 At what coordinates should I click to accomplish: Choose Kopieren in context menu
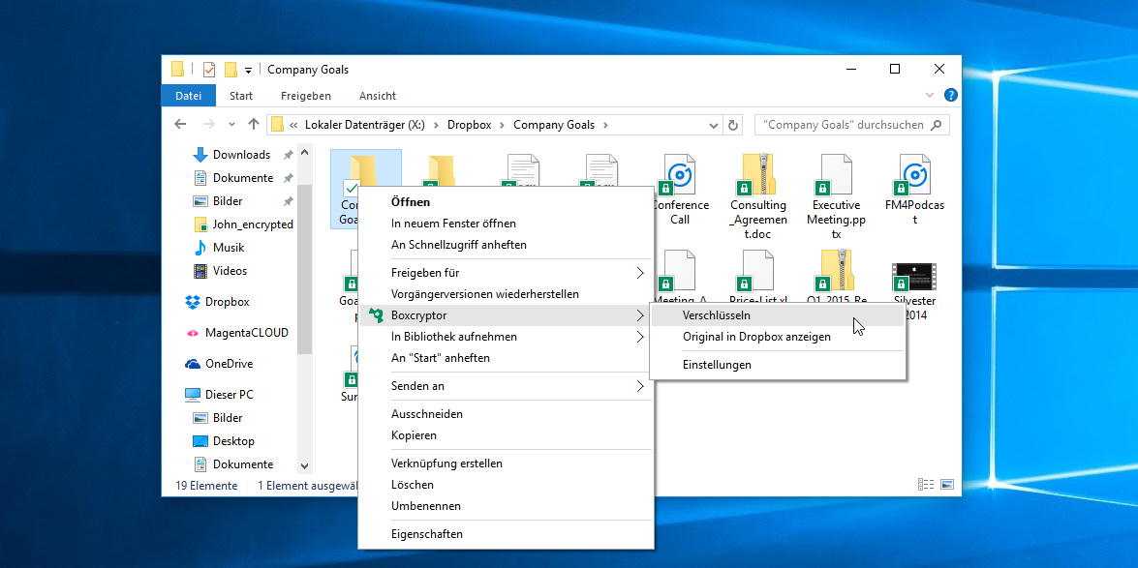click(x=506, y=435)
